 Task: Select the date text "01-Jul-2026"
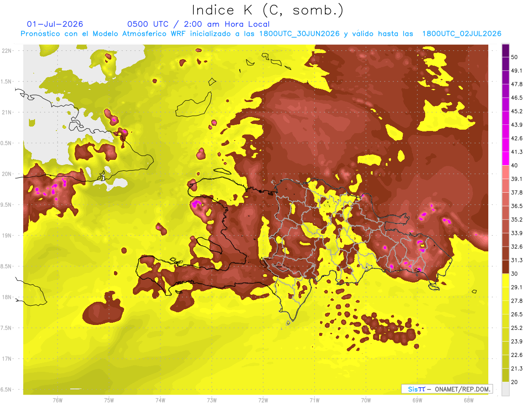pos(55,24)
